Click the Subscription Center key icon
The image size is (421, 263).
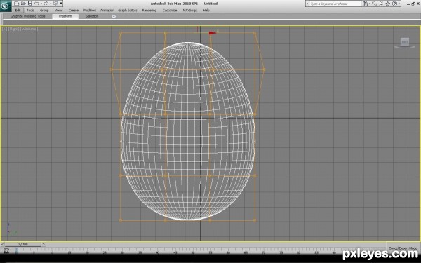tap(374, 4)
